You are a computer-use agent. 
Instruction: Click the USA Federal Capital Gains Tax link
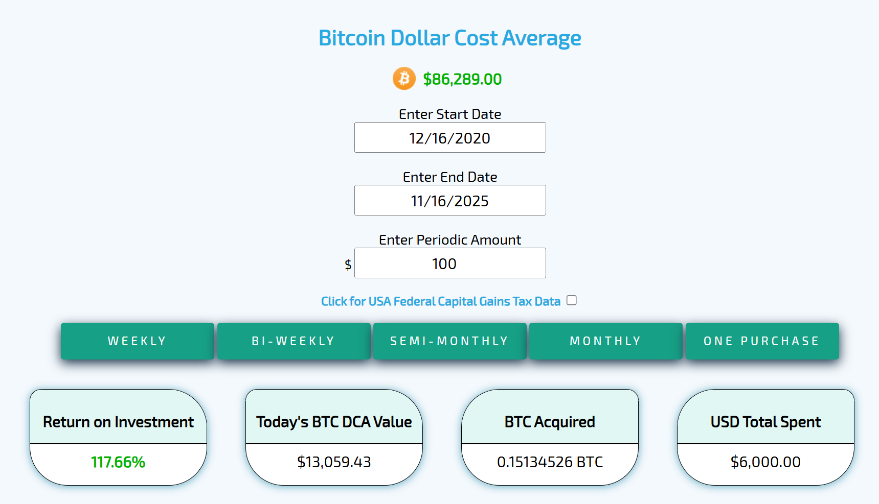tap(440, 301)
